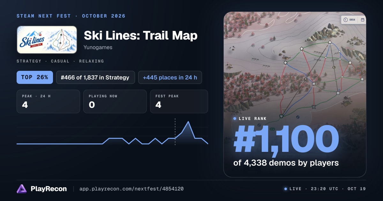The image size is (383, 201).
Task: Click the LIVE label in the footer
Action: (x=295, y=189)
